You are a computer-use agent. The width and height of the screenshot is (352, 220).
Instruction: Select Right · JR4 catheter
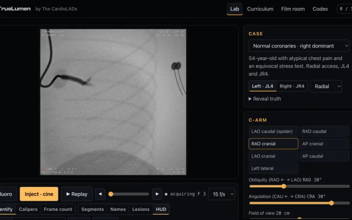pos(292,86)
